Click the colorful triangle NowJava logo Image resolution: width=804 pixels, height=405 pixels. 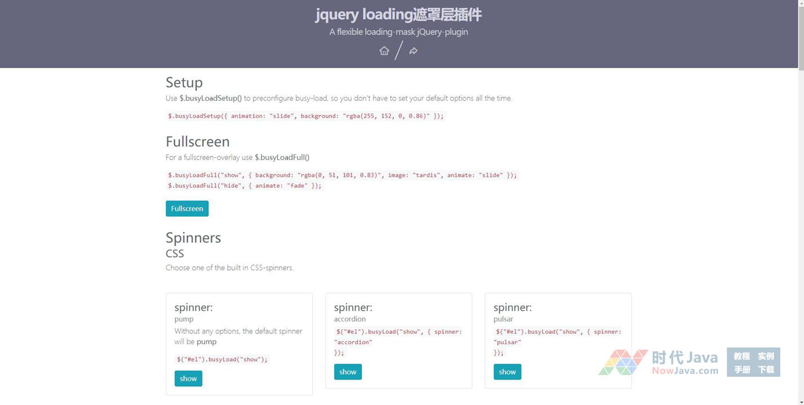pyautogui.click(x=623, y=362)
